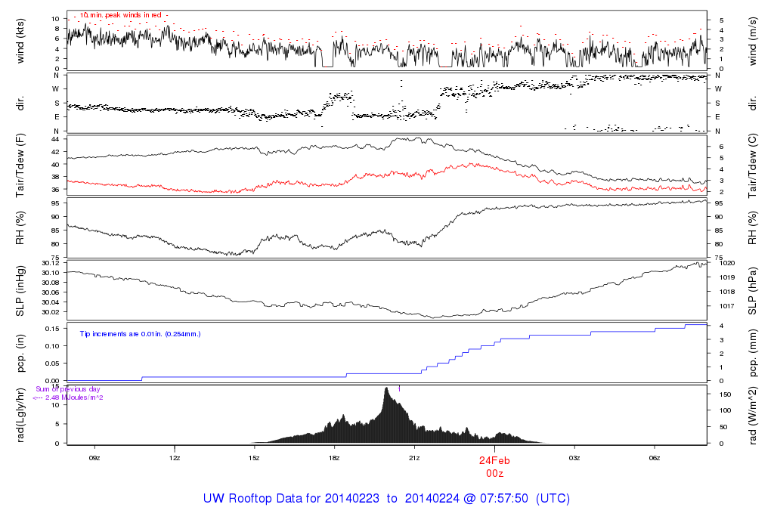Click the '30.10' SLP tick value
774x529 pixels.
51,273
